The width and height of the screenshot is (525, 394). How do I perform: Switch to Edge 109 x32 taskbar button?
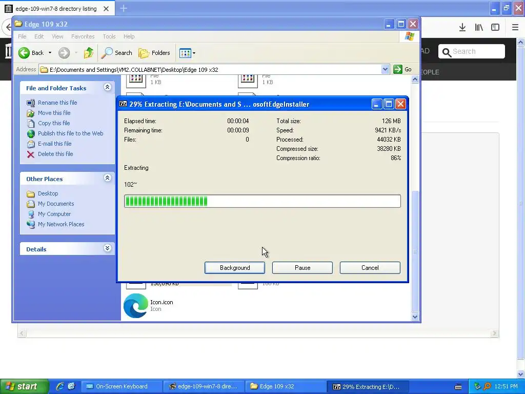[x=286, y=387]
